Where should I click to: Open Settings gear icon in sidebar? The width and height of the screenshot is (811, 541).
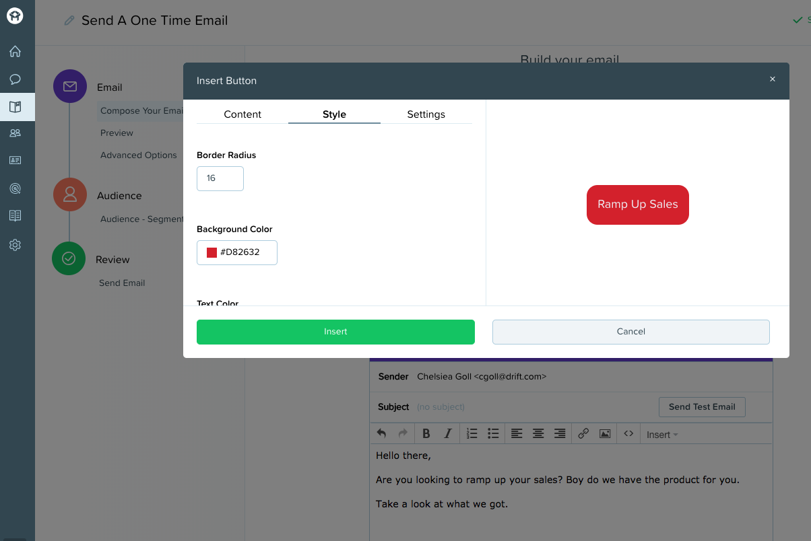coord(15,245)
